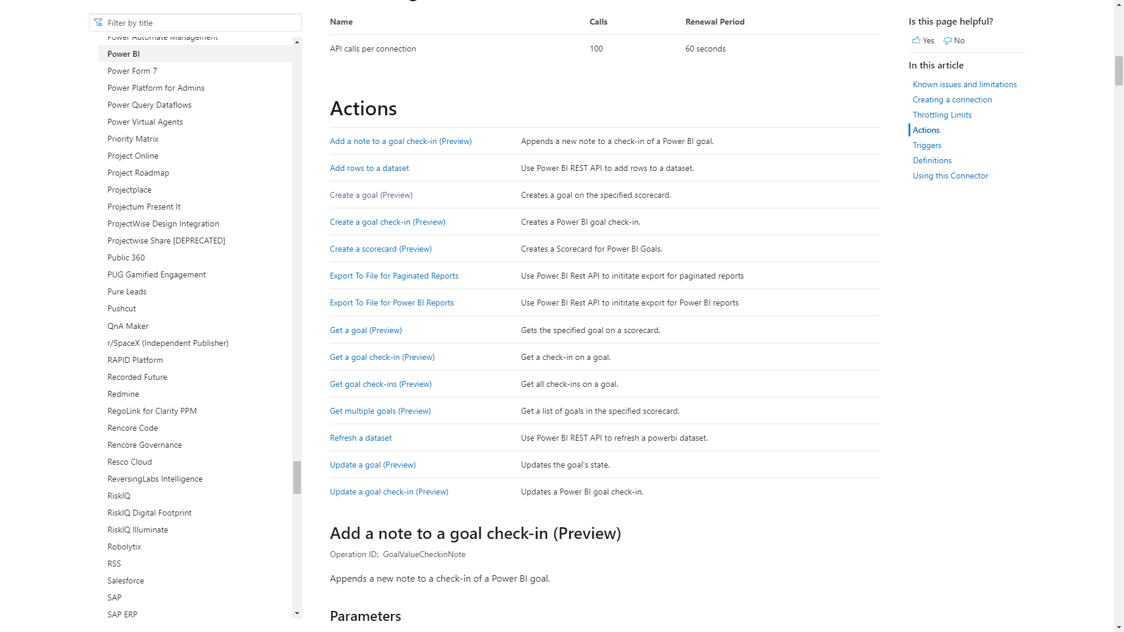Click the filter by title icon
The height and width of the screenshot is (632, 1124).
99,22
